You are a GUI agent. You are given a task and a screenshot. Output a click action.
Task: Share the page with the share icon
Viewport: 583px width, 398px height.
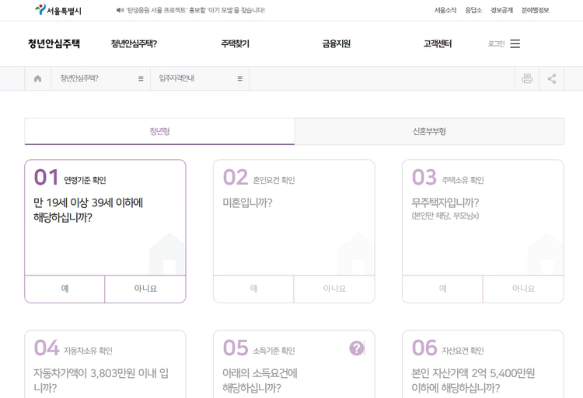point(552,78)
